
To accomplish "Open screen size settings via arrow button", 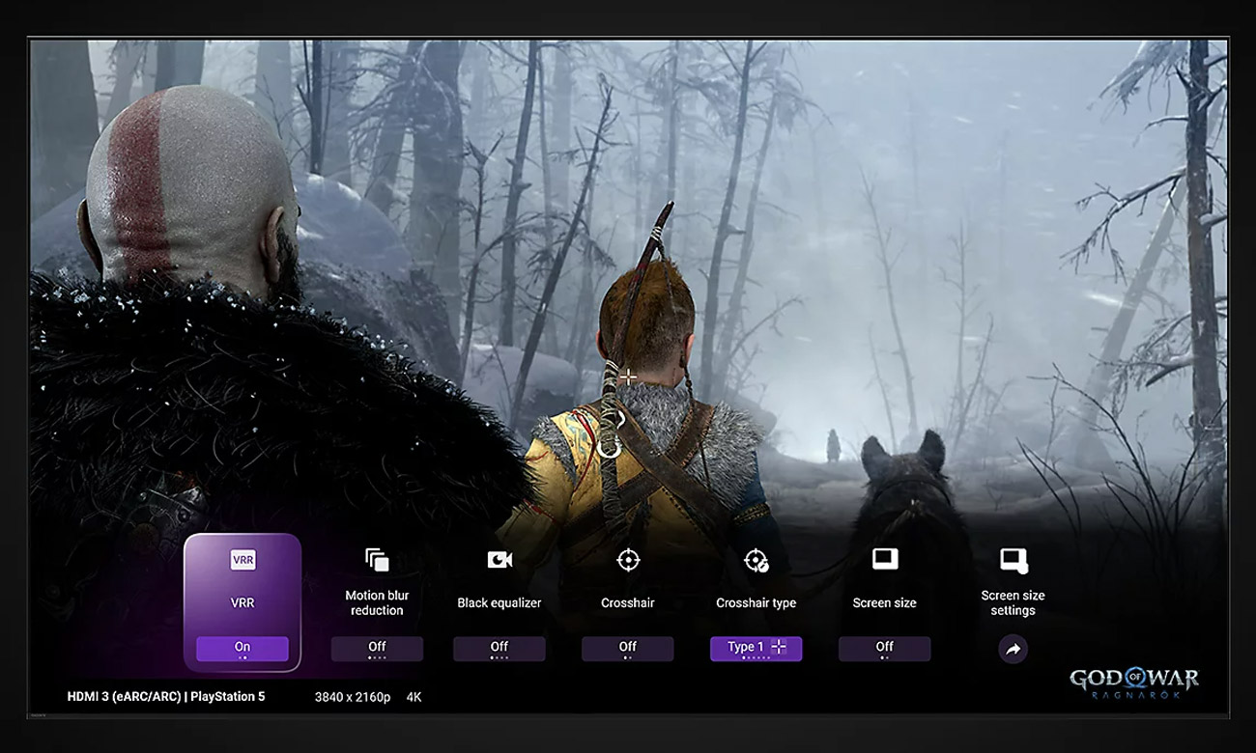I will coord(1013,650).
